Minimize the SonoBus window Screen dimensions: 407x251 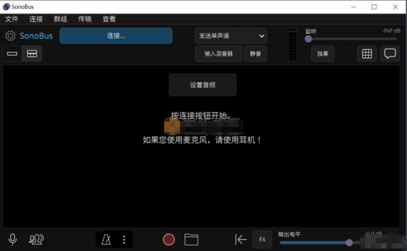(353, 7)
